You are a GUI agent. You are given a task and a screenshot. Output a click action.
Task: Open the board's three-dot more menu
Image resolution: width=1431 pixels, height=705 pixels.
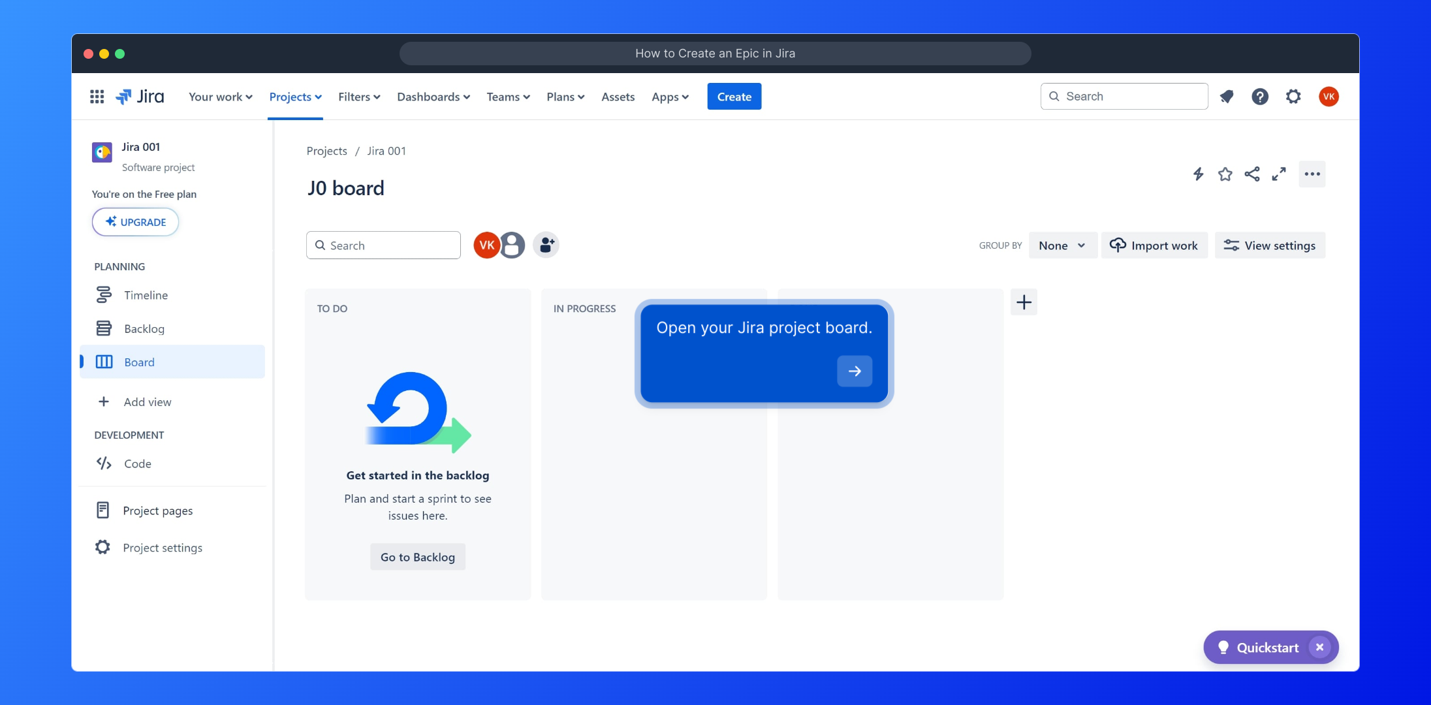(x=1312, y=174)
